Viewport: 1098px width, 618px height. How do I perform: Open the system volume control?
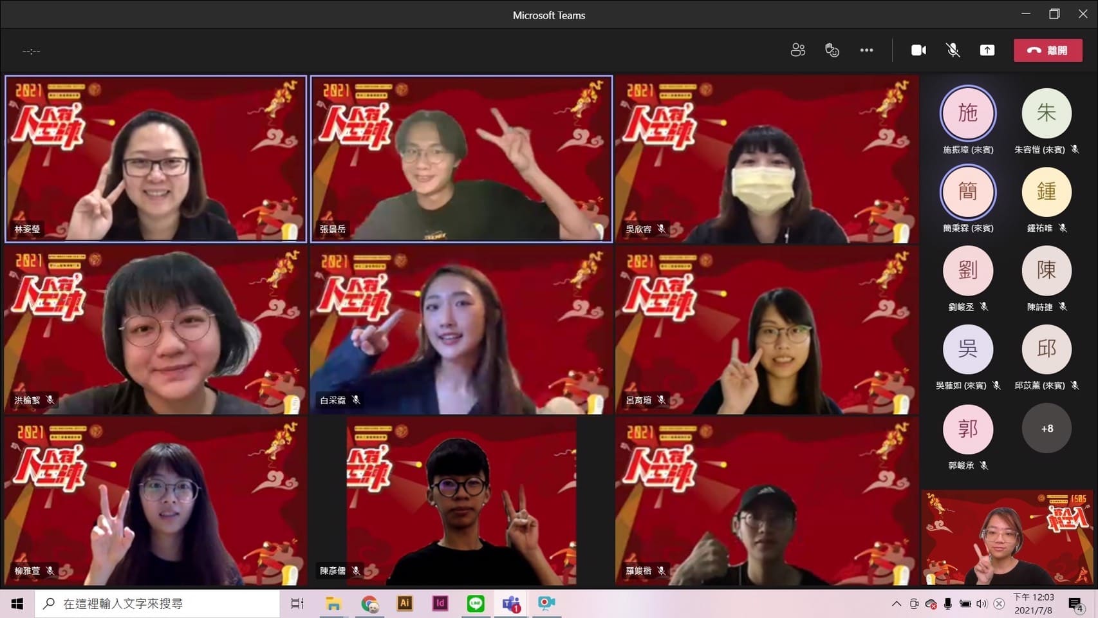pyautogui.click(x=982, y=604)
